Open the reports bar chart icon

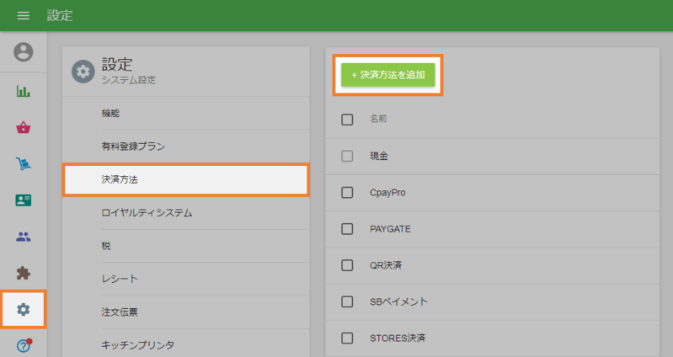(x=24, y=91)
